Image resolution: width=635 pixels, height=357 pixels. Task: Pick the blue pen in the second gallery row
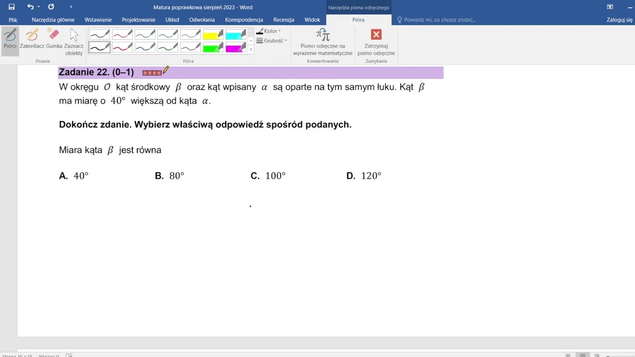pos(145,48)
